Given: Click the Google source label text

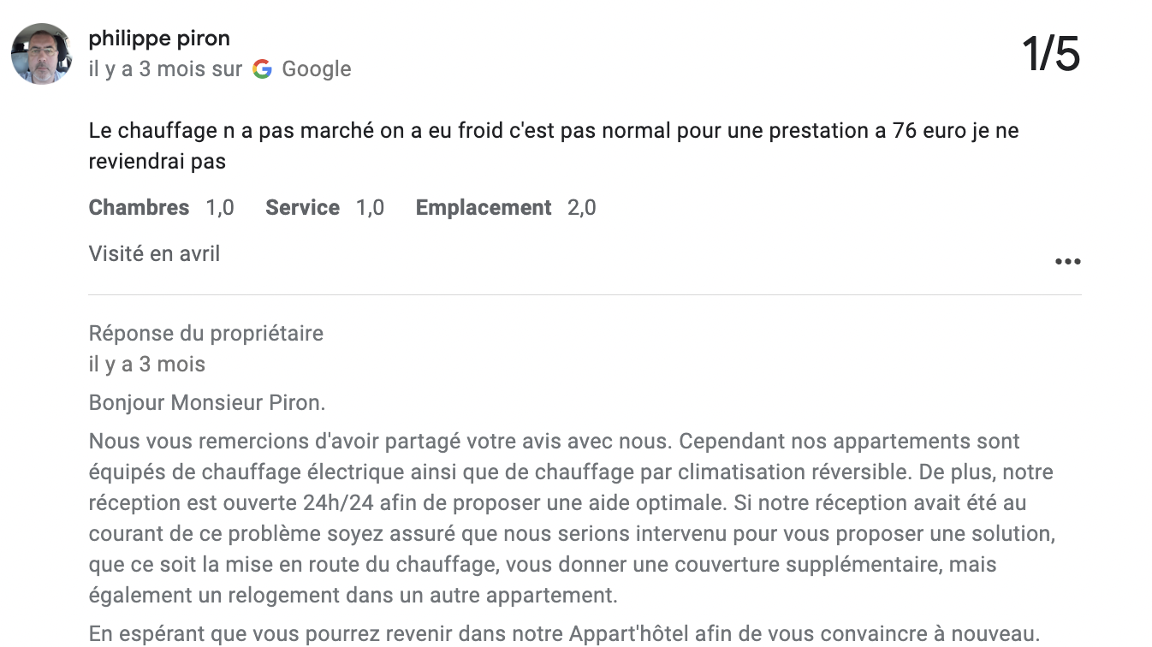Looking at the screenshot, I should pos(316,69).
